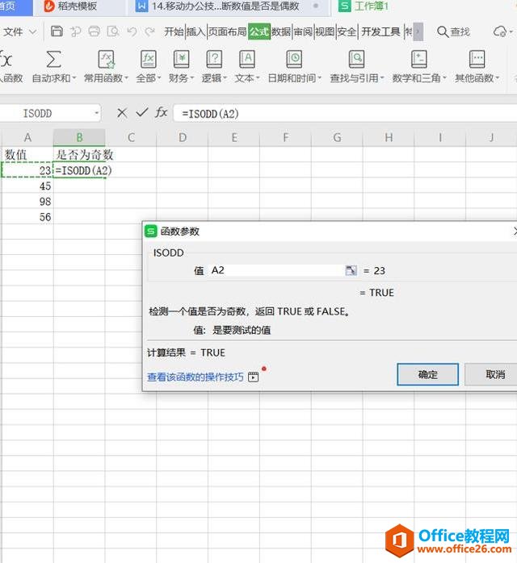
Task: Select cell containing 98
Action: click(27, 202)
